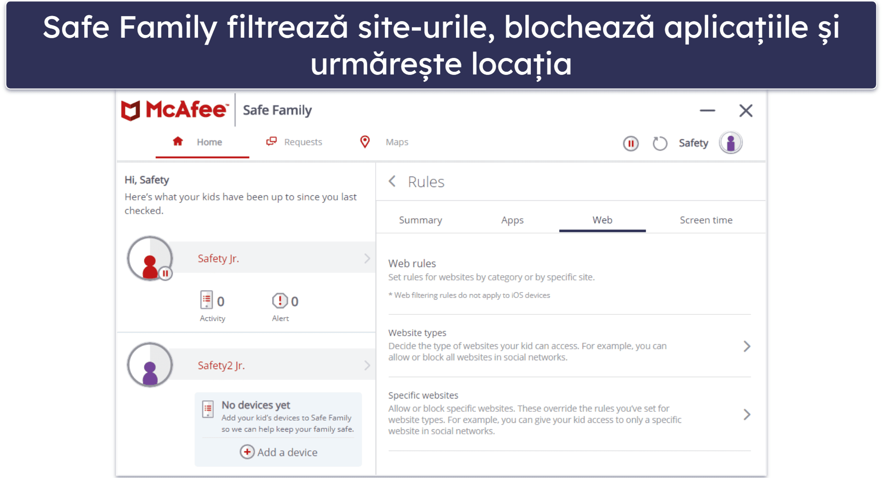
Task: Click the Activity label under Safety Jr.
Action: [x=212, y=319]
